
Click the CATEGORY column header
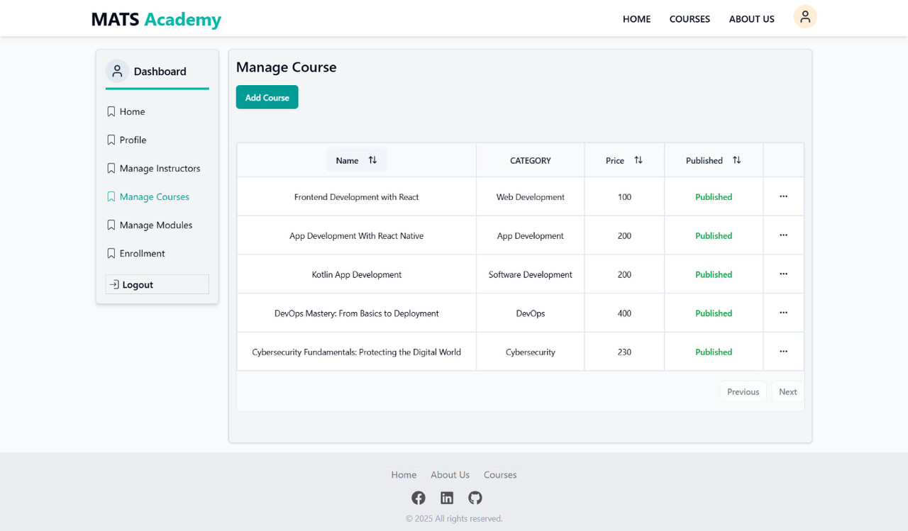[x=530, y=161]
